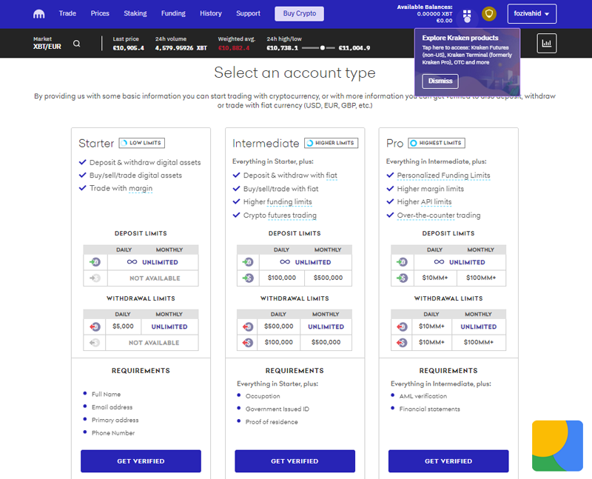
Task: Open the Prices menu
Action: 100,13
